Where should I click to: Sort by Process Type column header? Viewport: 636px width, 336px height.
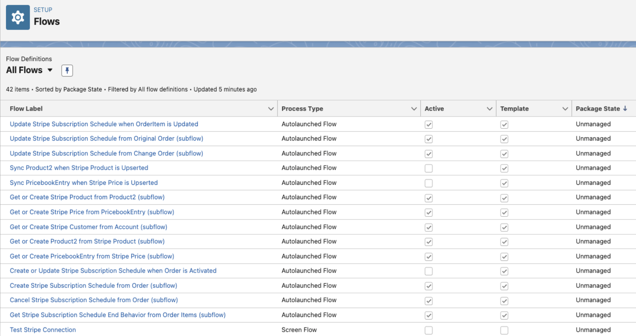(302, 109)
